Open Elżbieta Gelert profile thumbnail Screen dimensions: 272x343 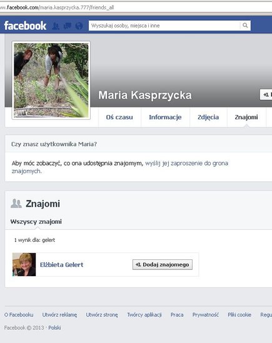point(24,264)
